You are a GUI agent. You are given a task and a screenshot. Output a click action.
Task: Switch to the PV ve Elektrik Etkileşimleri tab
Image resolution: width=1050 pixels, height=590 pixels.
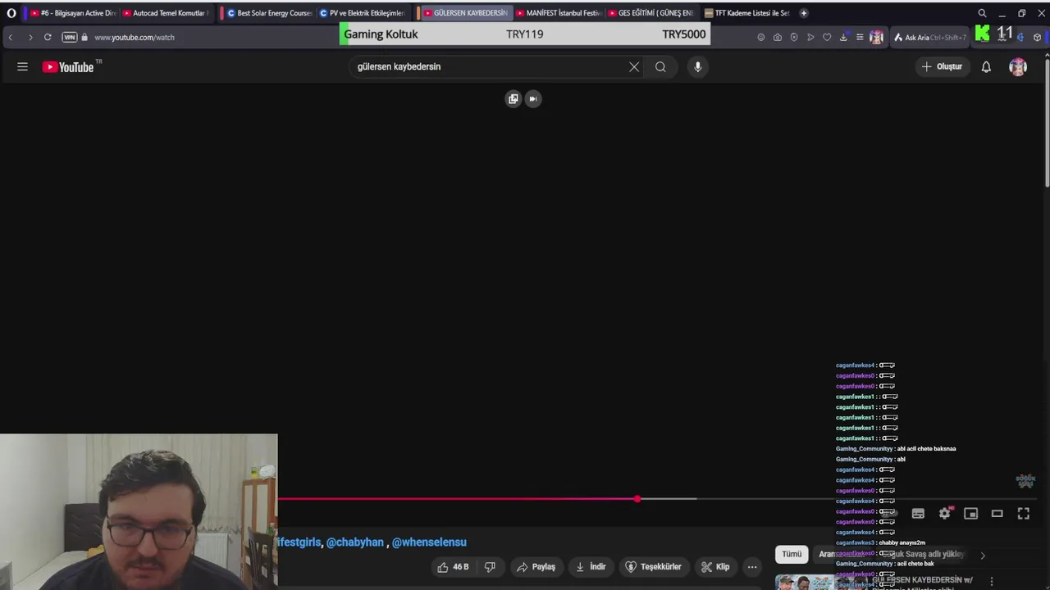(361, 13)
